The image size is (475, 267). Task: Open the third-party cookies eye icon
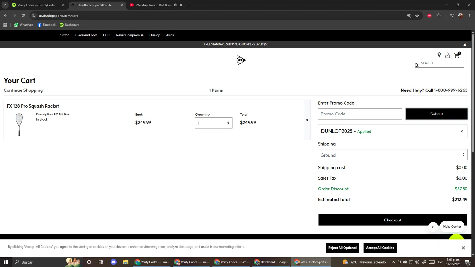click(x=409, y=16)
